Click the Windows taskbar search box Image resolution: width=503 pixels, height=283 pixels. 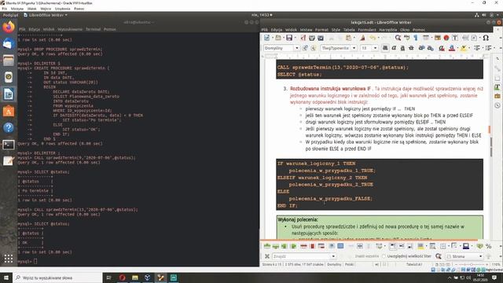(57, 277)
